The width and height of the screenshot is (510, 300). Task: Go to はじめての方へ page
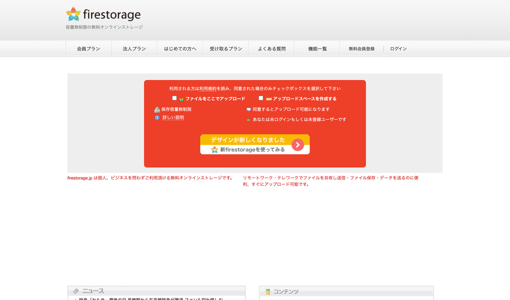click(180, 49)
